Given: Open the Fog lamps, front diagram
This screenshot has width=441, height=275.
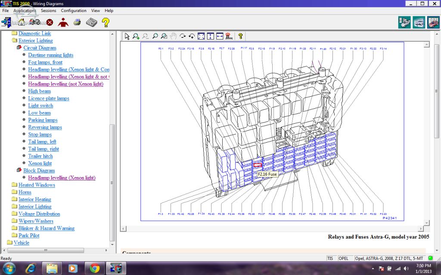Looking at the screenshot, I should point(45,62).
